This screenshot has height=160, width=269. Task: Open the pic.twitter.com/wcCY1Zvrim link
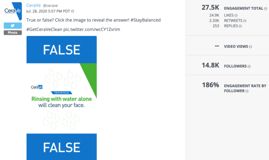coord(92,29)
